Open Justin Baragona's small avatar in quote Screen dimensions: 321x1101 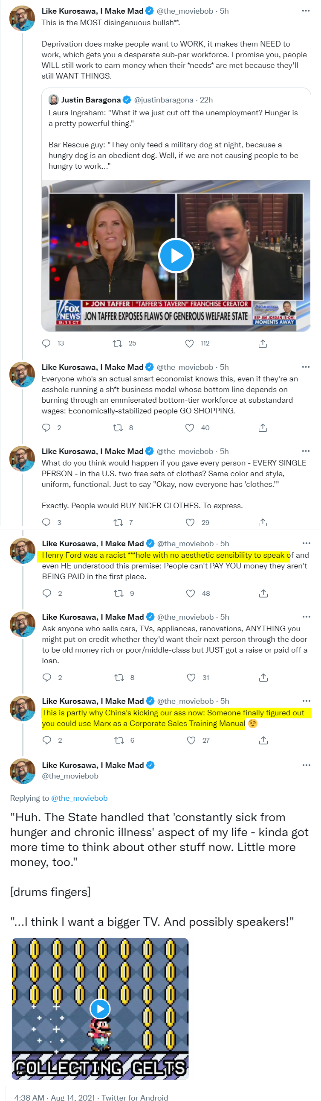coord(53,100)
